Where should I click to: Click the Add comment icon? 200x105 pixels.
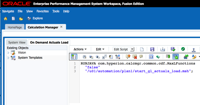click(x=128, y=57)
